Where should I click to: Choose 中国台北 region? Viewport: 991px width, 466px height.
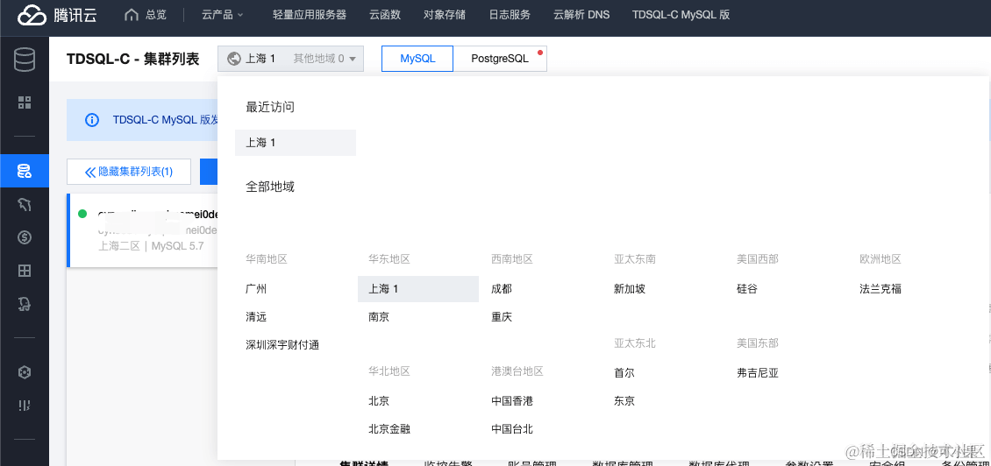[x=512, y=428]
